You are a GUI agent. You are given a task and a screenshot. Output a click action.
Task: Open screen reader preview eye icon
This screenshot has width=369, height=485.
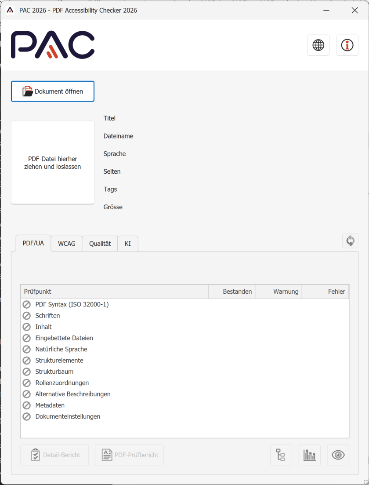pyautogui.click(x=338, y=455)
